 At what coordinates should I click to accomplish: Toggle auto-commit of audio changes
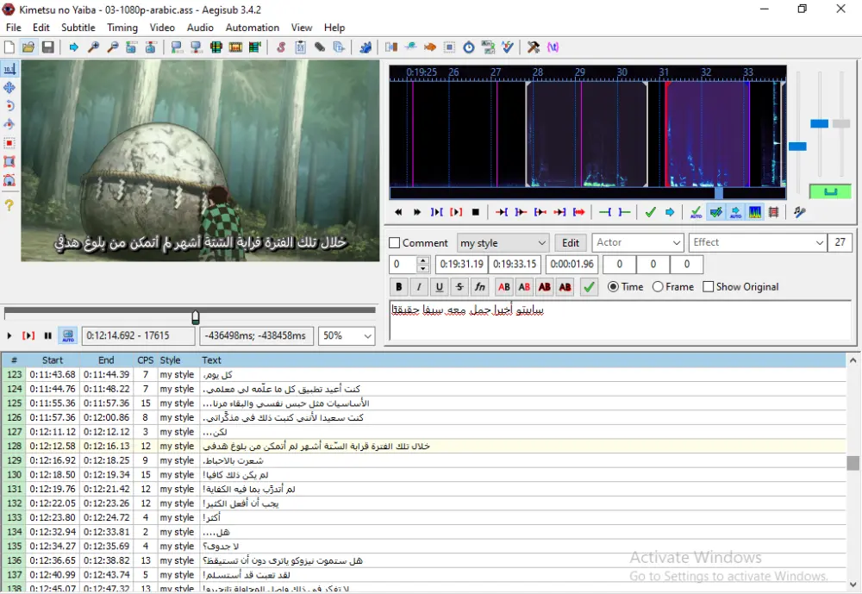tap(696, 212)
